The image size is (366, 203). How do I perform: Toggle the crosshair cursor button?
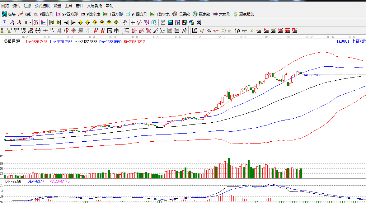pos(133,22)
